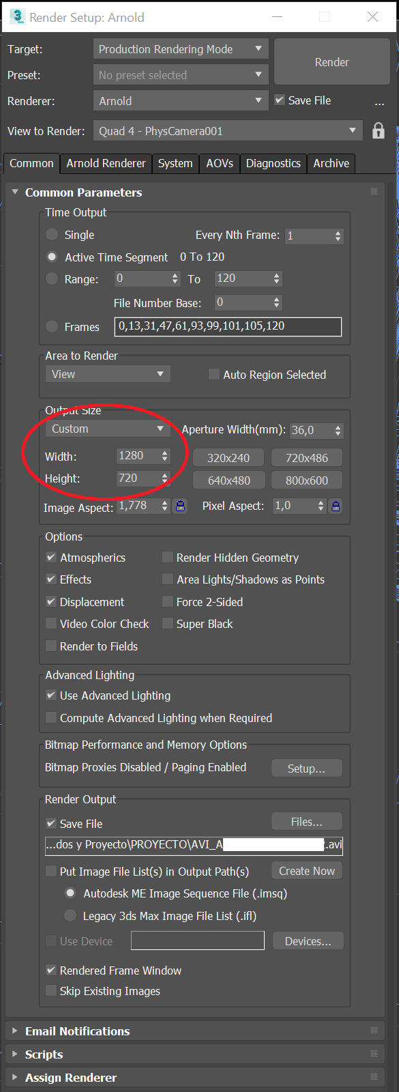
Task: Click the 3ds Max logo icon
Action: [x=18, y=17]
